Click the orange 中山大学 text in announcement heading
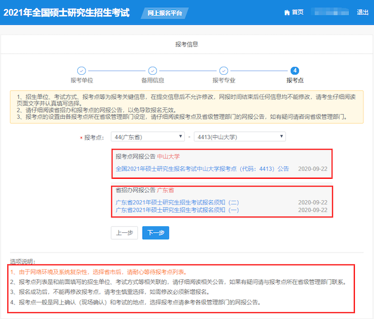The height and width of the screenshot is (319, 374). tap(168, 157)
